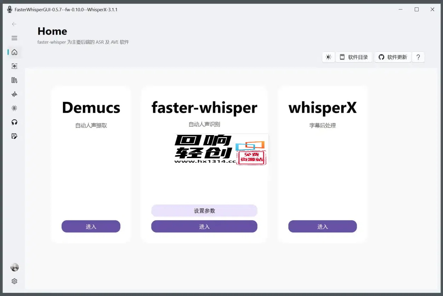The height and width of the screenshot is (296, 443).
Task: Click the 软件更新 GitHub update button
Action: (393, 57)
